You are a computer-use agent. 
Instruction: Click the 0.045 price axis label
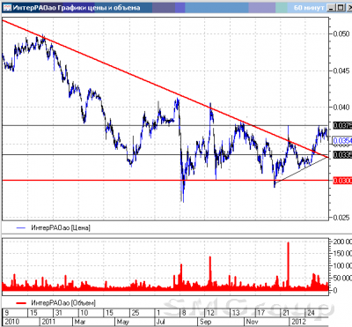click(x=341, y=71)
